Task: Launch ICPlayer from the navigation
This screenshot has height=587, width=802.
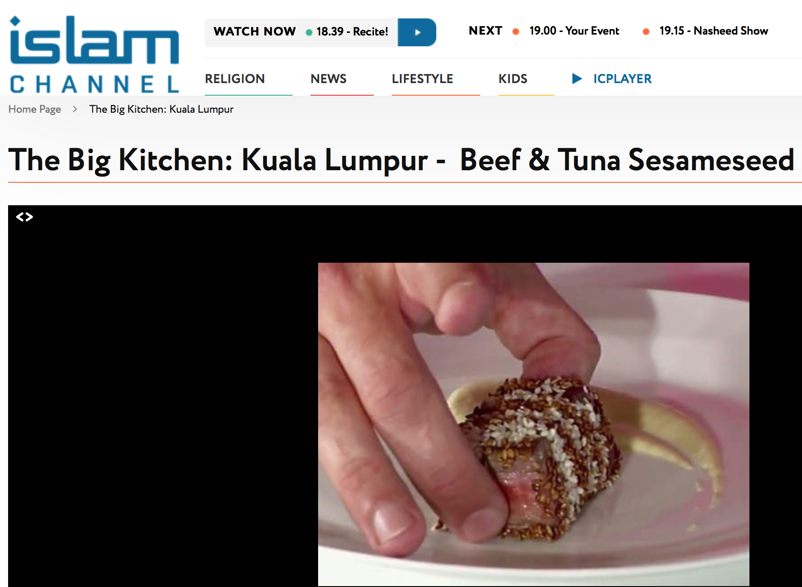Action: point(622,79)
